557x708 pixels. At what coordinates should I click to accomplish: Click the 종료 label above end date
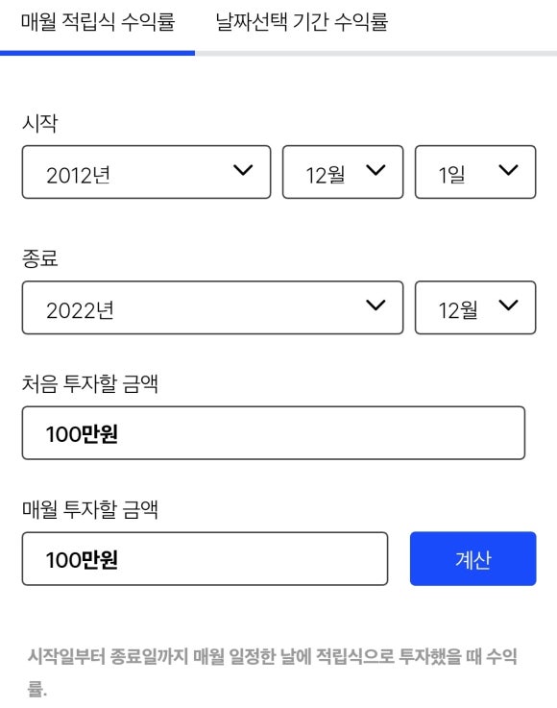(40, 258)
